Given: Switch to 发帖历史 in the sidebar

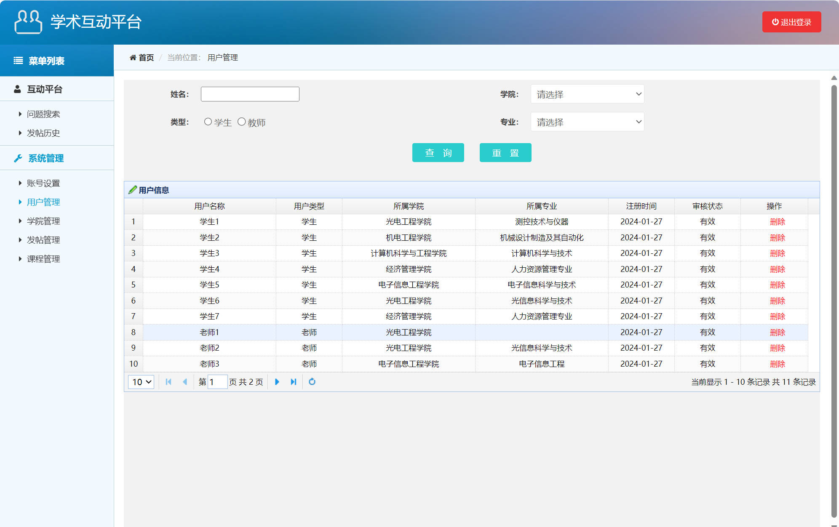Looking at the screenshot, I should click(44, 133).
